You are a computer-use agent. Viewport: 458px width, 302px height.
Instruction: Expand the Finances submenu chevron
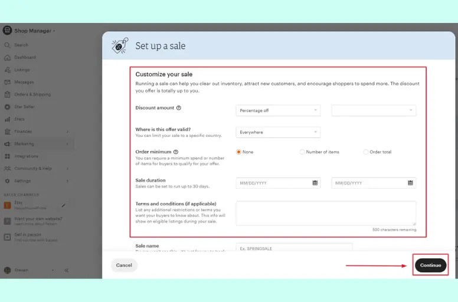click(x=67, y=132)
